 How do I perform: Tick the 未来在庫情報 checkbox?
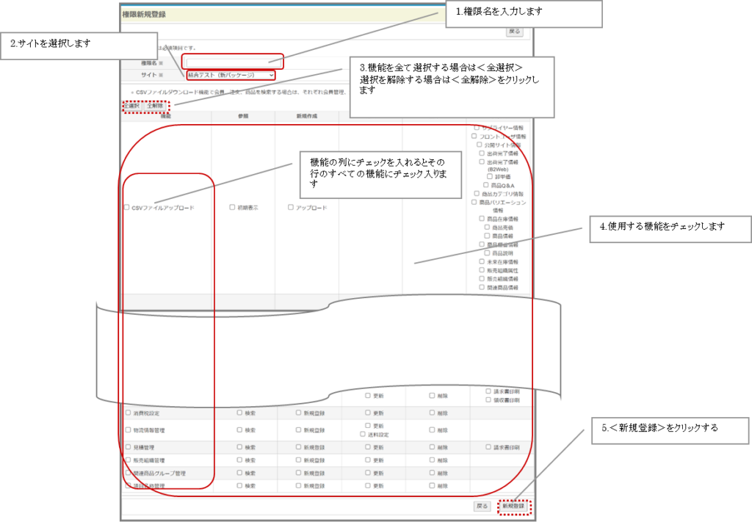(x=481, y=261)
